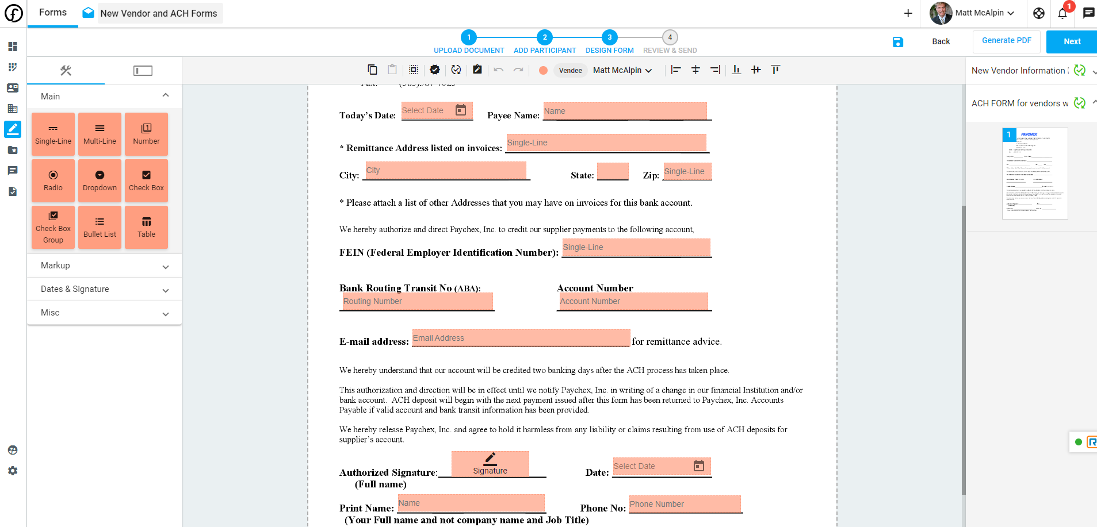Open the settings gear at bottom left
Screen dimensions: 1097x527
pos(12,471)
